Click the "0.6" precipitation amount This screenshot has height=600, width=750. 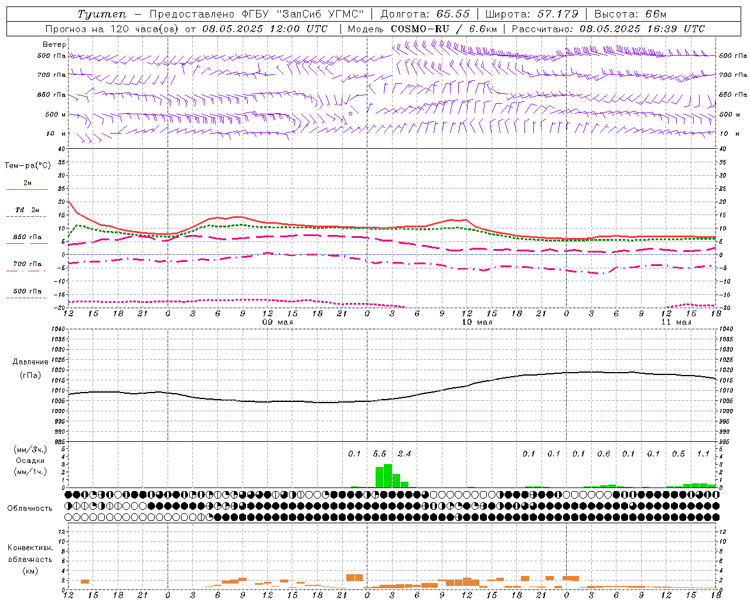point(604,454)
